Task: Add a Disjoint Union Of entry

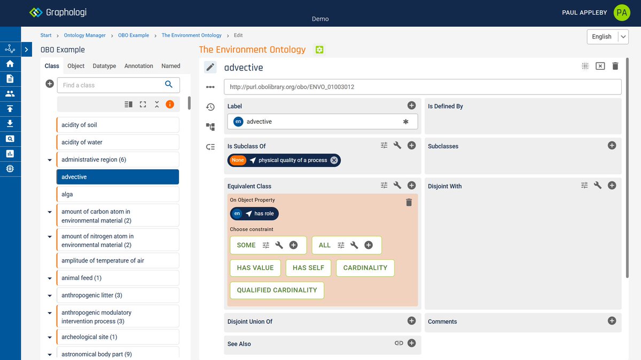Action: point(411,321)
